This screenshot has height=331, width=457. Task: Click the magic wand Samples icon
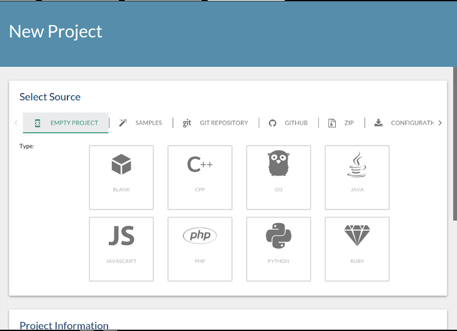point(123,123)
